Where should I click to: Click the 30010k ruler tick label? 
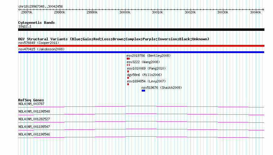(x=157, y=13)
